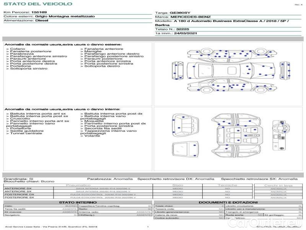
Task: Select 'Grandinata: Si' text
Action: (x=18, y=179)
